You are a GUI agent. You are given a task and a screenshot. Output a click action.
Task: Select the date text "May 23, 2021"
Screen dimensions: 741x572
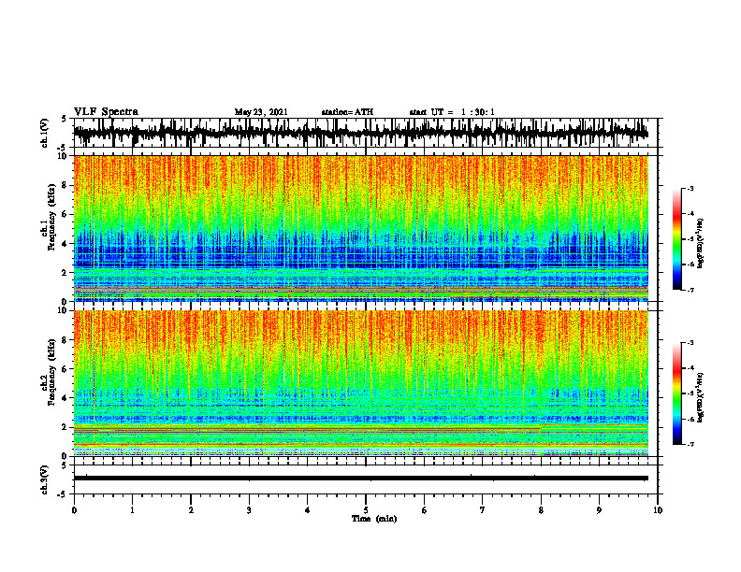tap(261, 112)
